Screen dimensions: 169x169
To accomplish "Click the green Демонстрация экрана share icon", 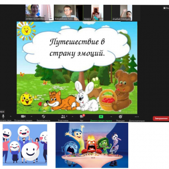I will click(x=101, y=117).
